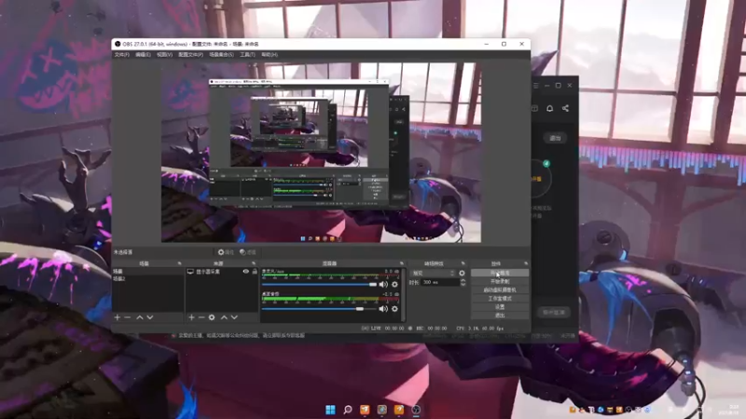Click the transition duration 300 ms field

tap(440, 282)
